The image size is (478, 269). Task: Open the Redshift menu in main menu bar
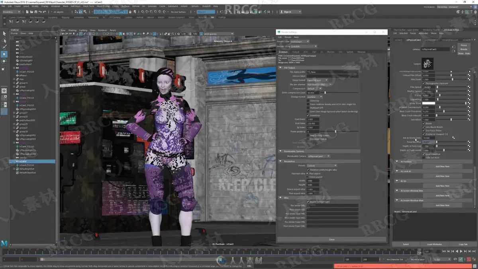point(206,6)
